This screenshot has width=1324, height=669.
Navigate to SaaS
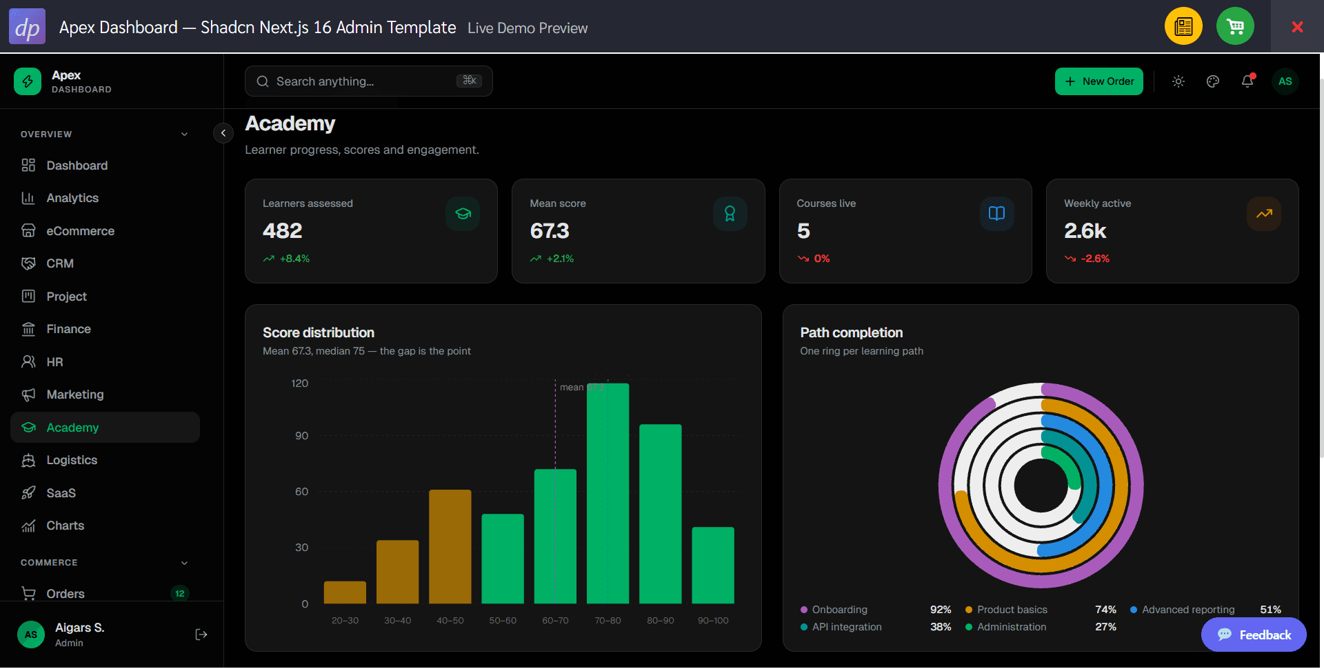[105, 493]
